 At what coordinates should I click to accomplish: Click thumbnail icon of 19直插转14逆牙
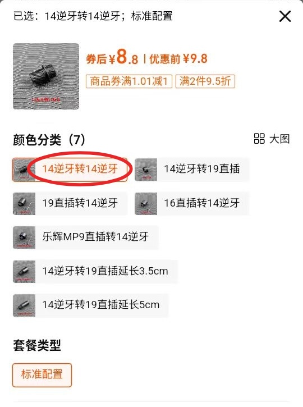click(x=24, y=204)
